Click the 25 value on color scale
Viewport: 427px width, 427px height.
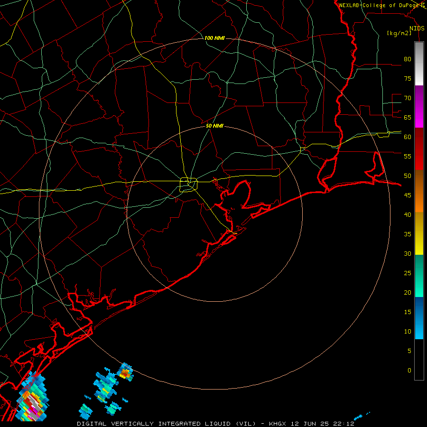pos(408,273)
